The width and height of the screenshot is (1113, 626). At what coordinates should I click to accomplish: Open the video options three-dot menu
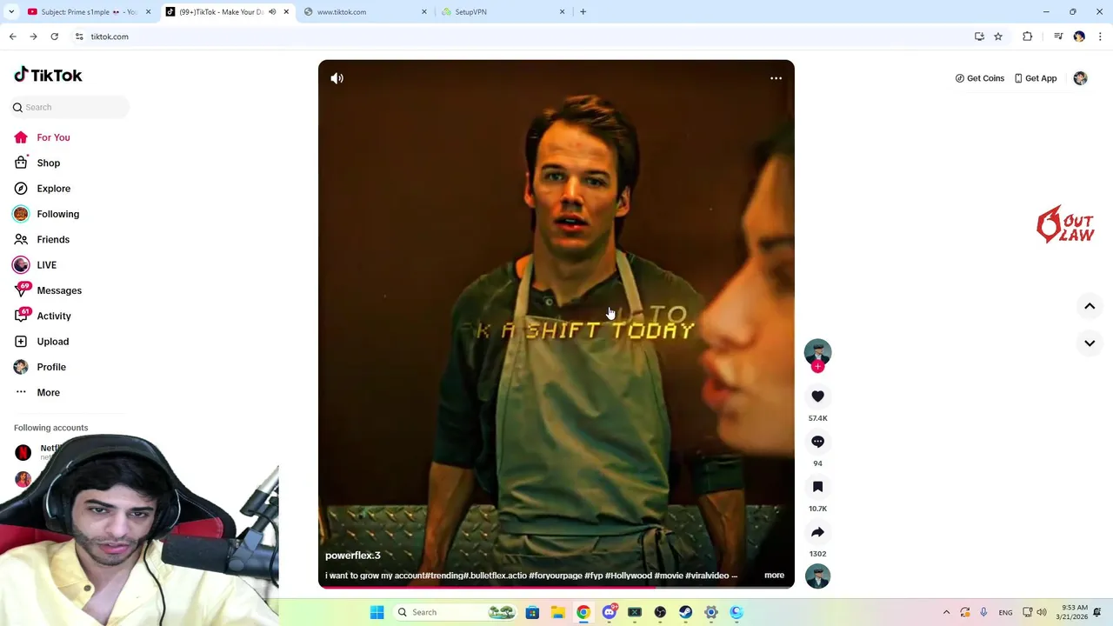coord(776,78)
